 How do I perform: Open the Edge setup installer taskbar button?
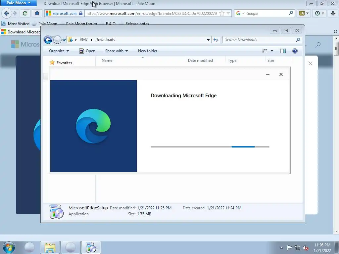coord(91,247)
